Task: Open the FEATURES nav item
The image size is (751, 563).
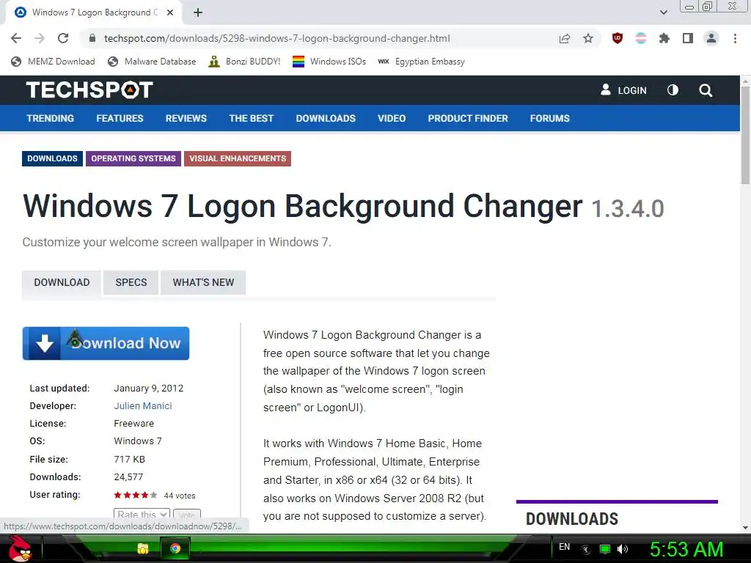Action: [120, 118]
